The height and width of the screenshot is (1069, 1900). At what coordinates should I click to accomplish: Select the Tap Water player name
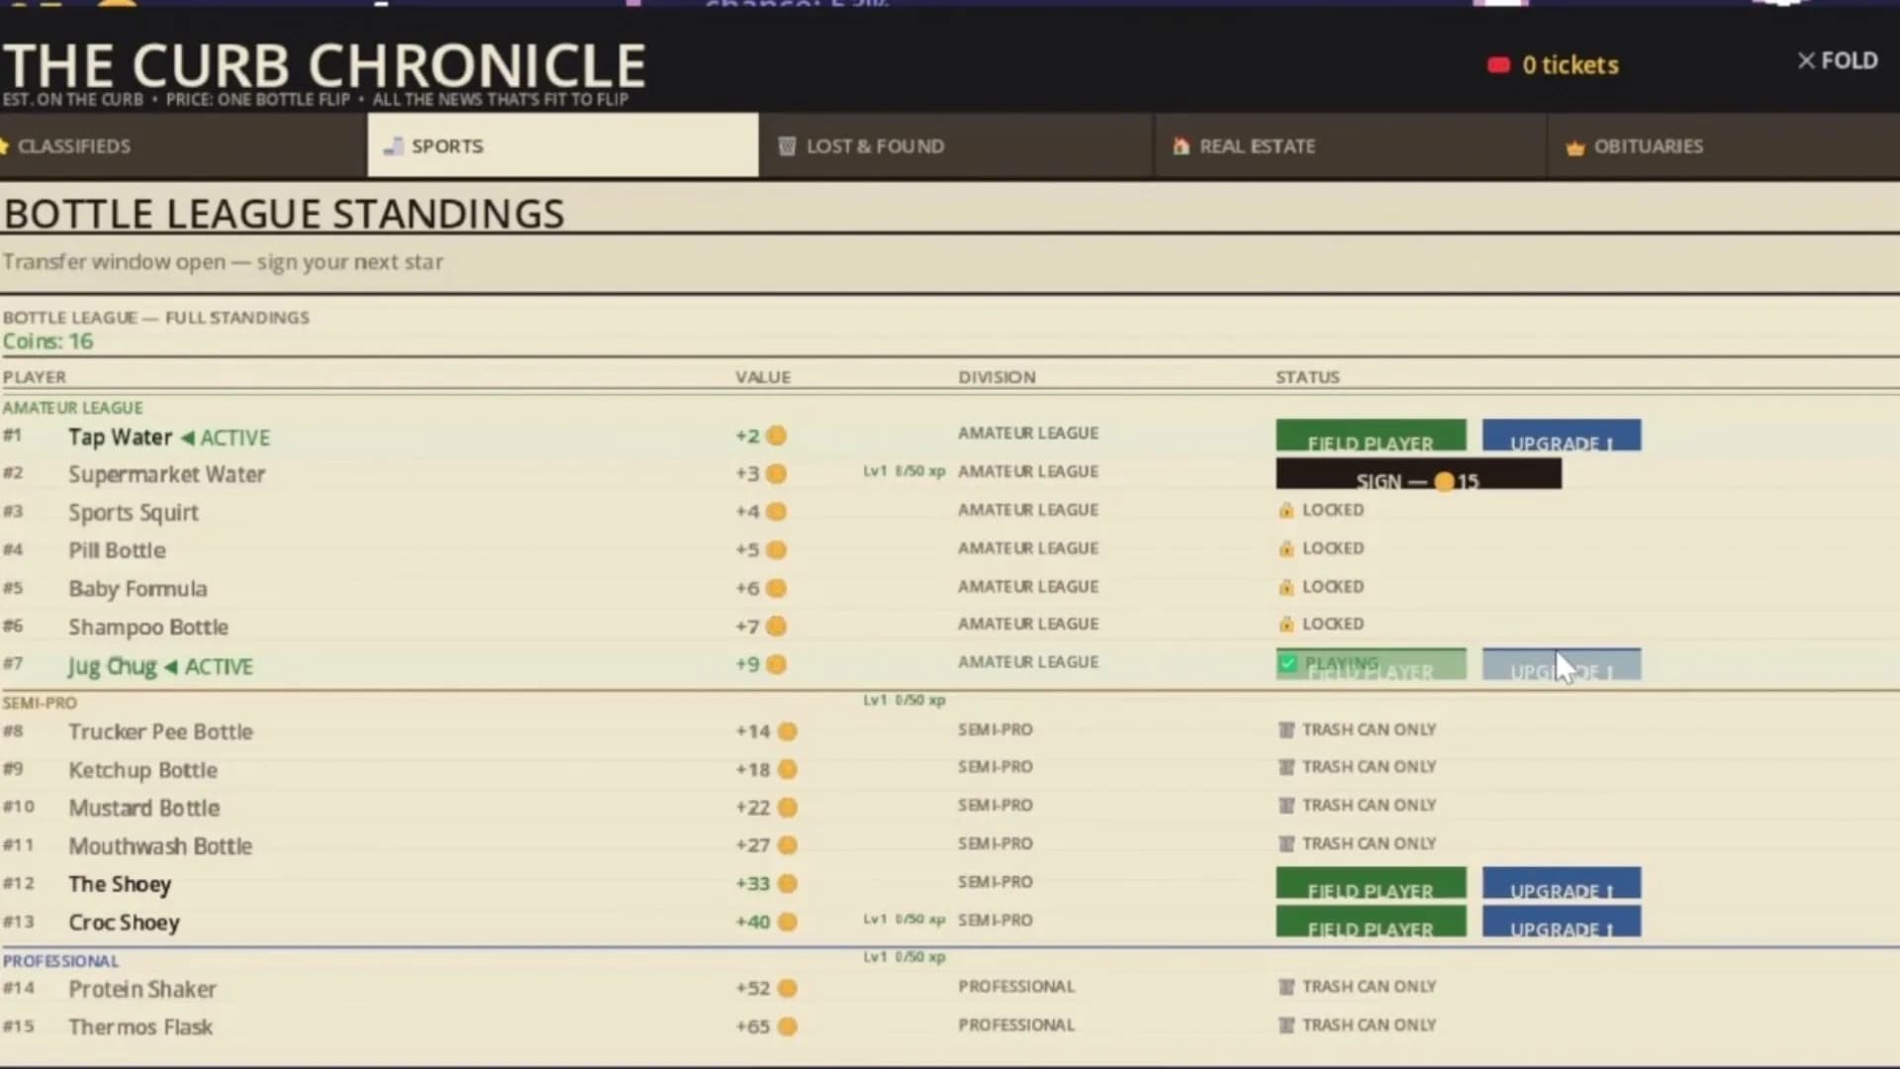pyautogui.click(x=120, y=437)
